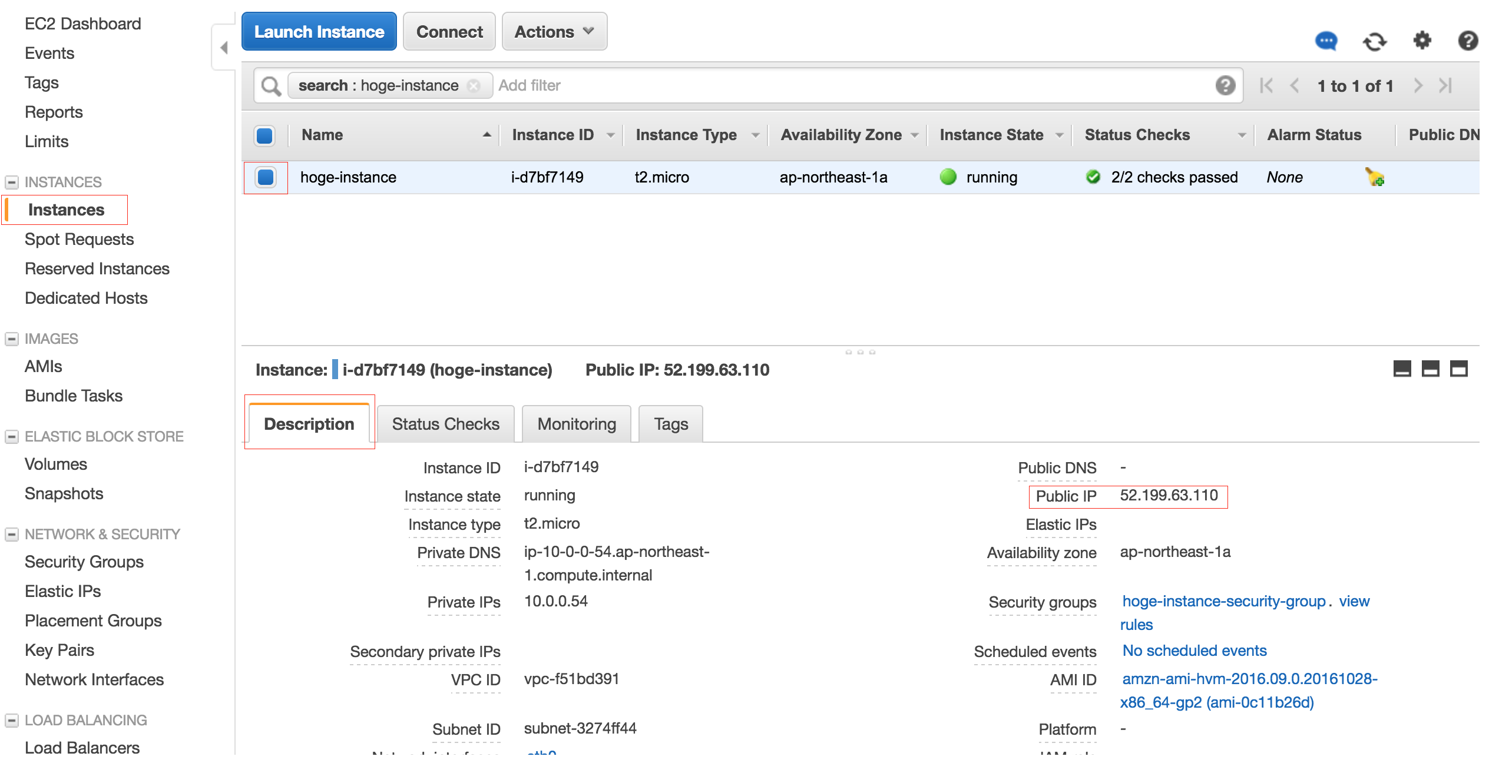
Task: Click the Alarm Status column header
Action: tap(1315, 135)
